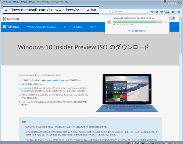Reload the current page
This screenshot has width=183, height=144.
click(113, 12)
